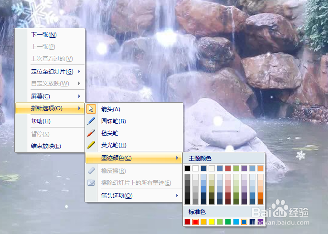Screen dimensions: 328x234
Task: Click the 擦除幻灯片上的所有墨迹(E) icon
Action: pos(91,183)
